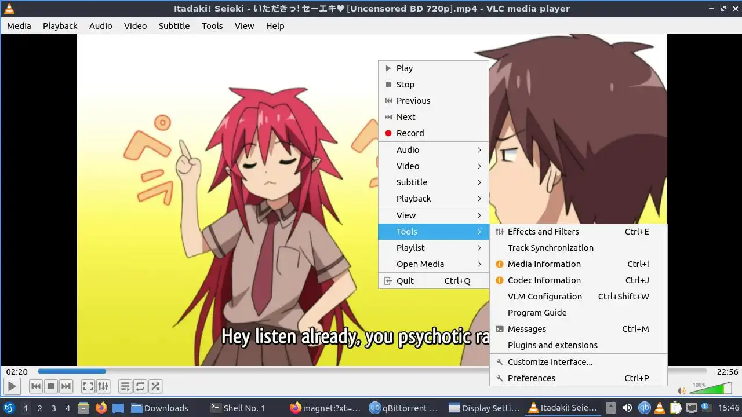Viewport: 742px width, 417px height.
Task: Expand the Playlist submenu in context menu
Action: click(434, 248)
